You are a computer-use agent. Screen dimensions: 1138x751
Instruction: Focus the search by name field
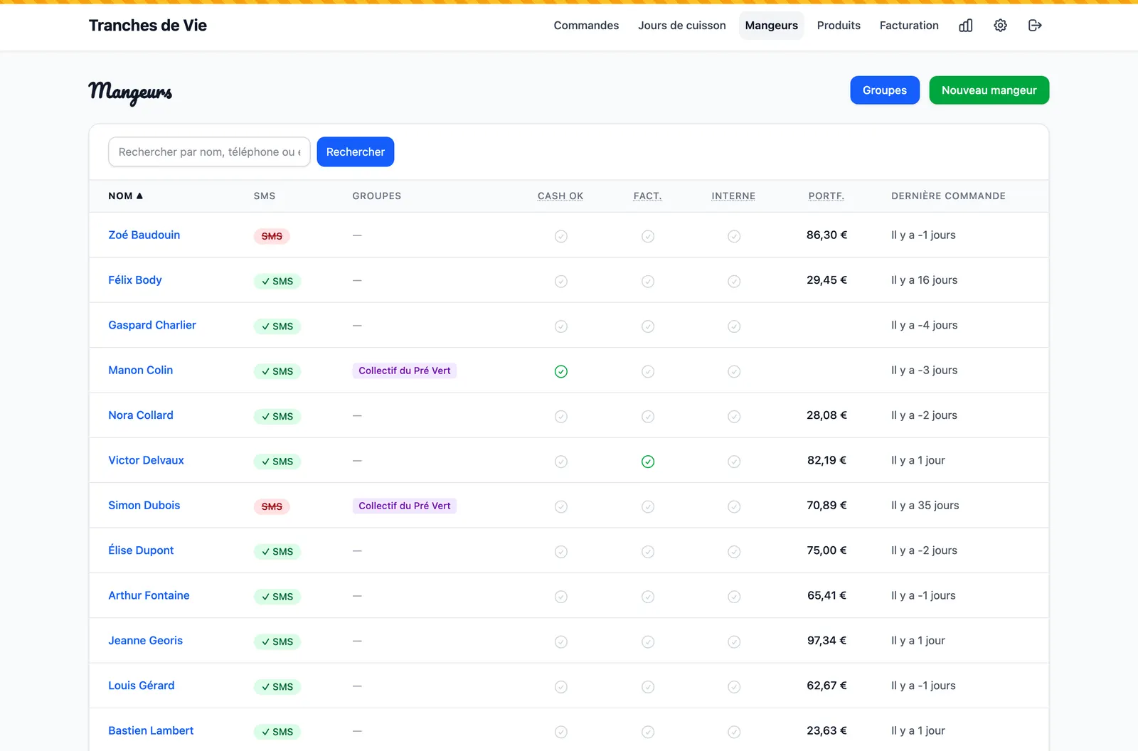(x=209, y=152)
